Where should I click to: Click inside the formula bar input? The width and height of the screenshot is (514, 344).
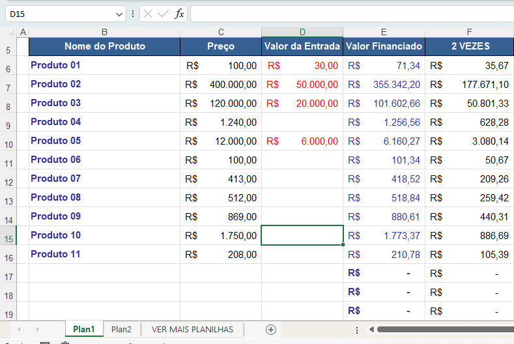point(350,14)
